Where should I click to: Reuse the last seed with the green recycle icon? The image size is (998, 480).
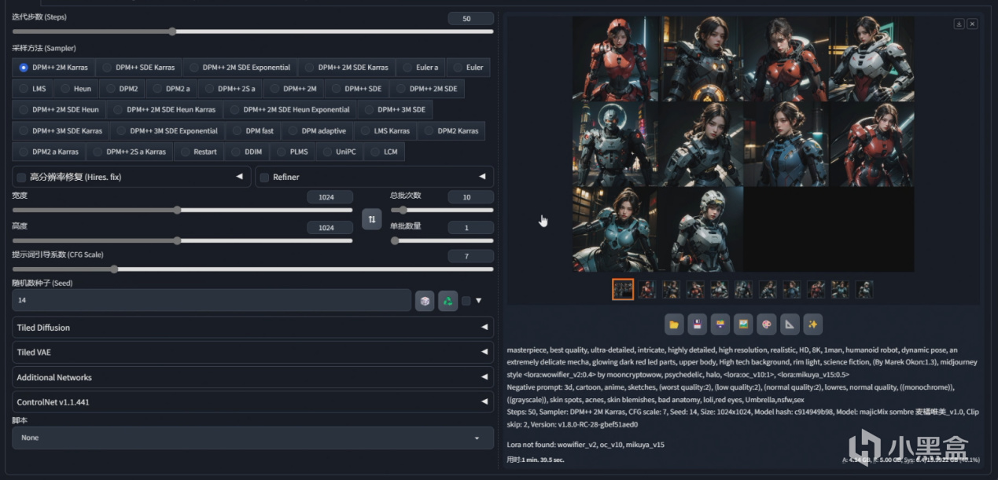pos(448,301)
